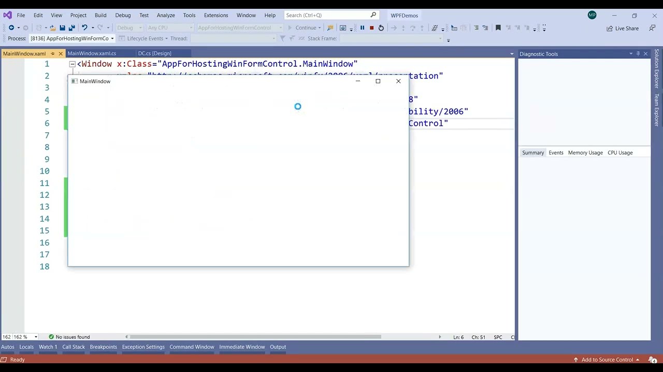Viewport: 663px width, 372px height.
Task: Select the CPU Usage tab
Action: coord(620,153)
